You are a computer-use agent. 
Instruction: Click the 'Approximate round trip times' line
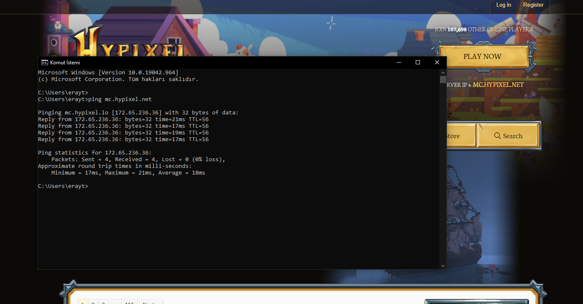(115, 166)
